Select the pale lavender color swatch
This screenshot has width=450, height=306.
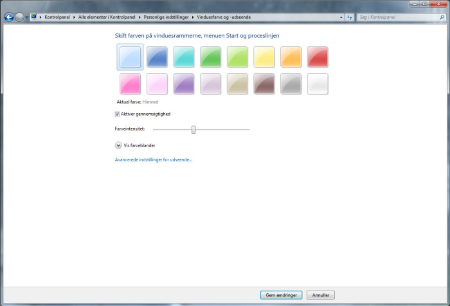(x=211, y=84)
